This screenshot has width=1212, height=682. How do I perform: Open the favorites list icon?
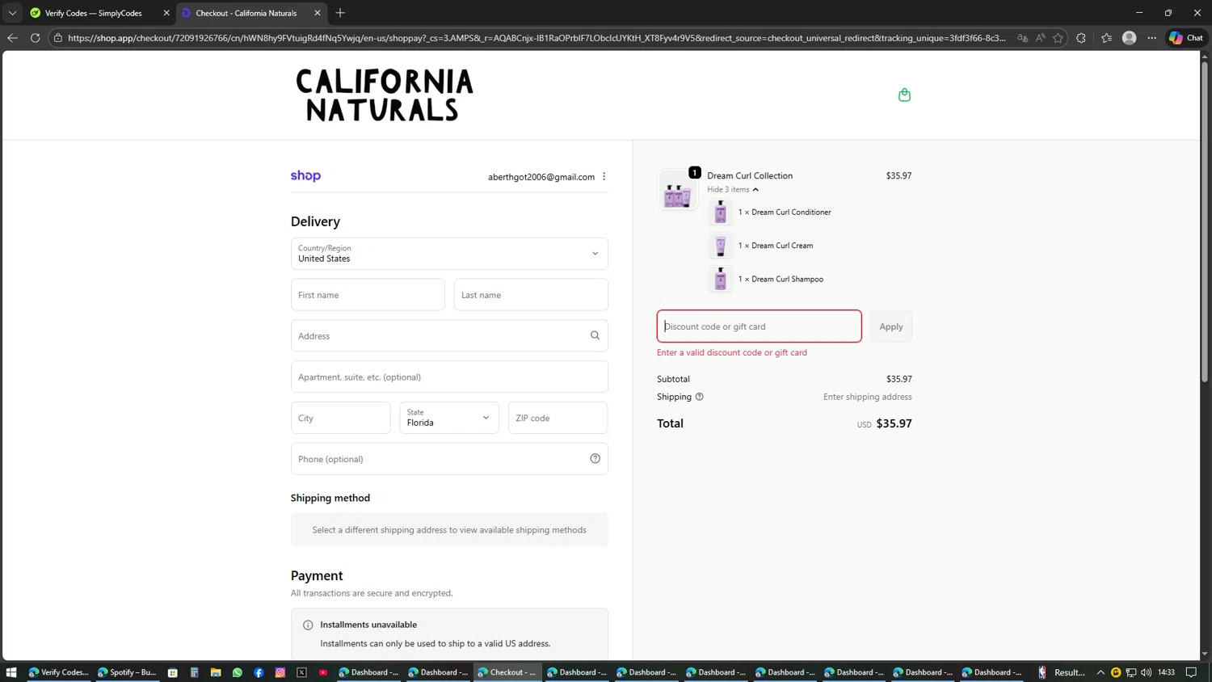click(x=1106, y=38)
